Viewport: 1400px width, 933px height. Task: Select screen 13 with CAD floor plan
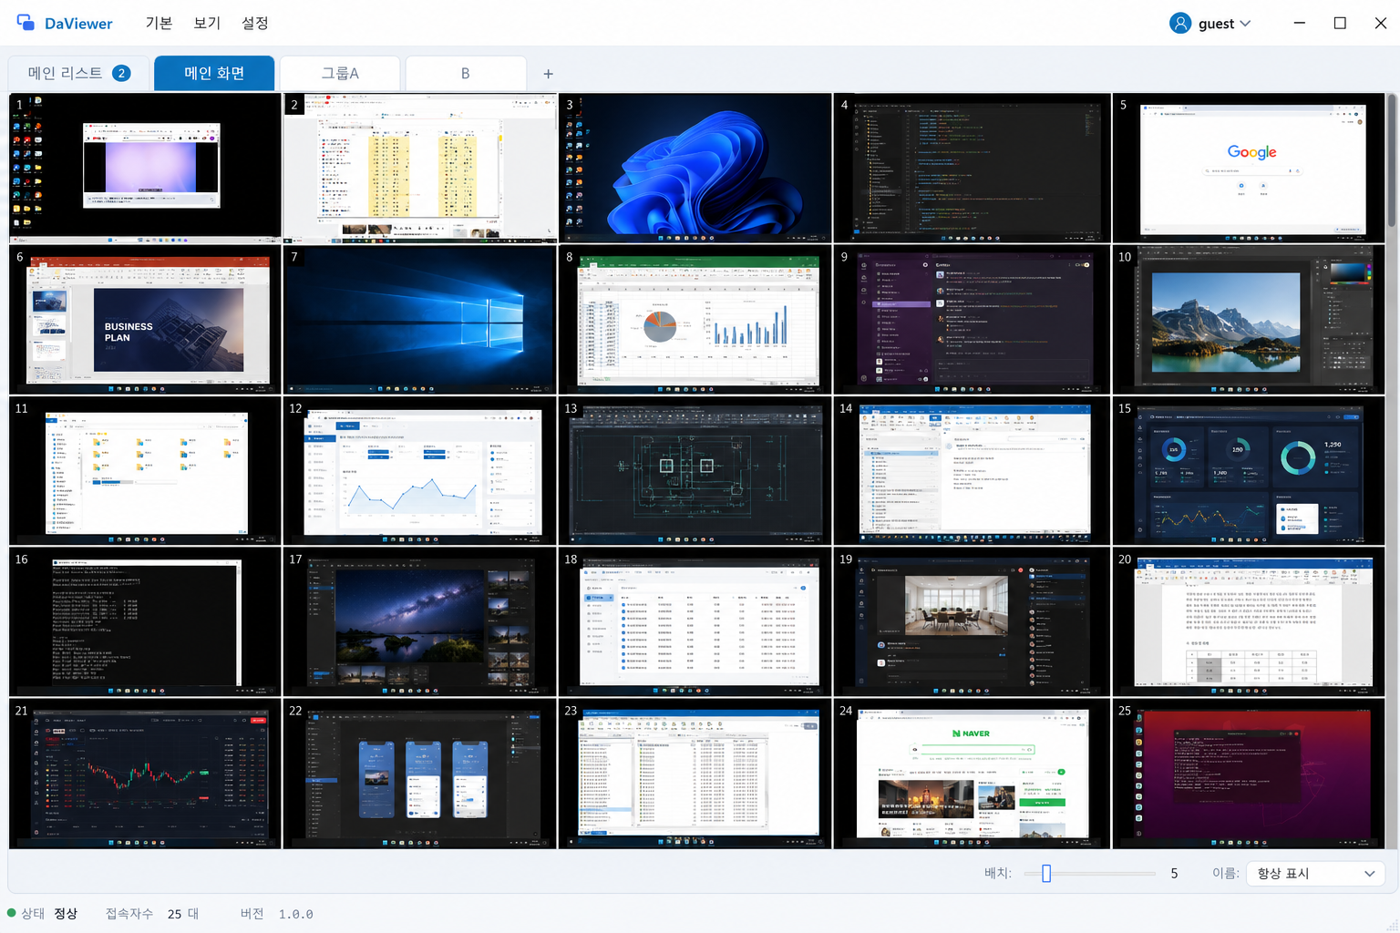pyautogui.click(x=695, y=470)
